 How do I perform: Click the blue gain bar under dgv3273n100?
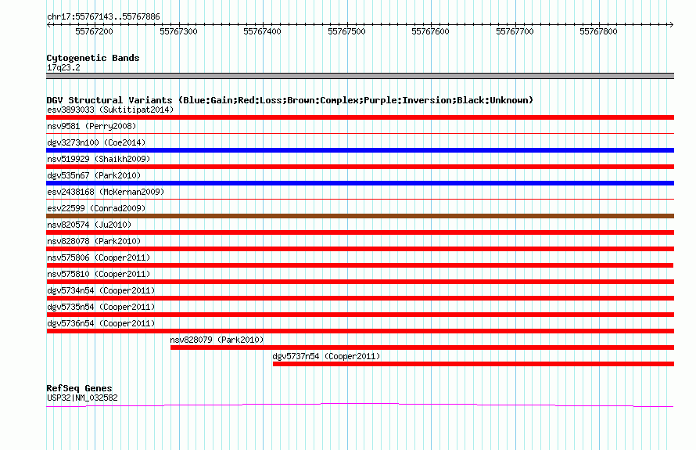360,150
